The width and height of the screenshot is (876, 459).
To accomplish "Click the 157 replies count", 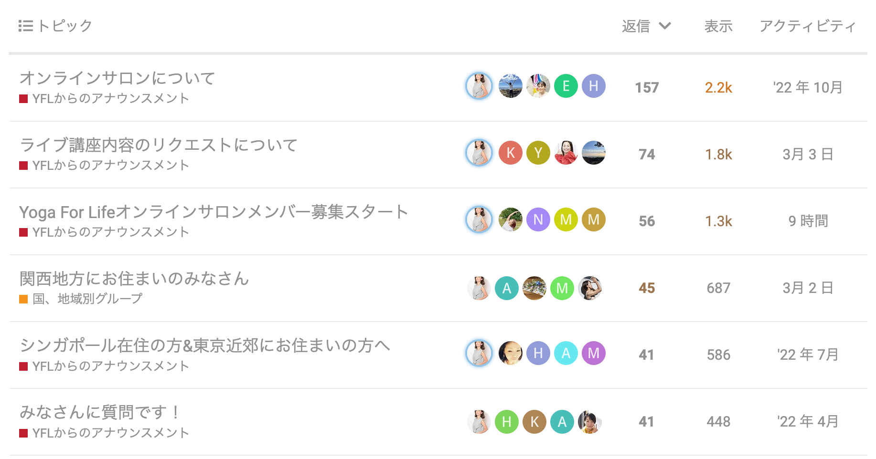I will [647, 88].
